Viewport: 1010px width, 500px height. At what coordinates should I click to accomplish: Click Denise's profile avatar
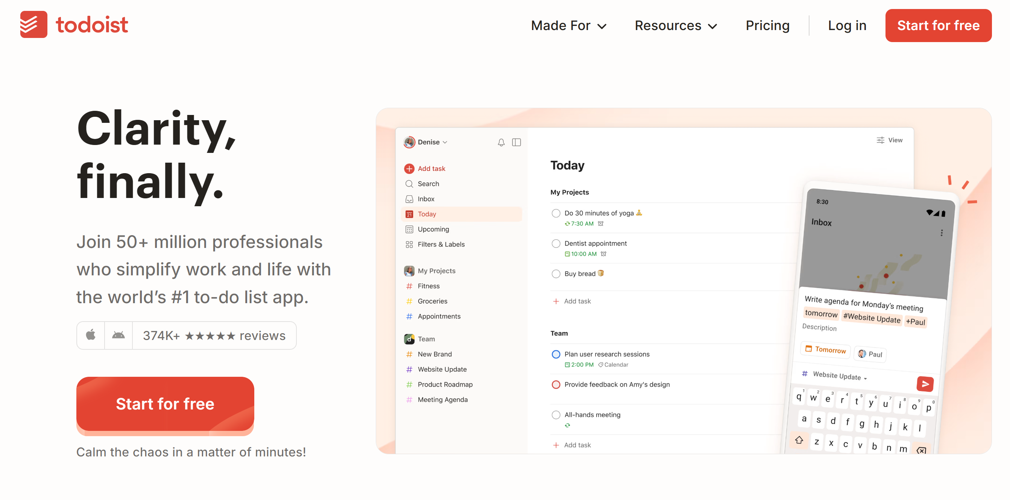click(409, 142)
